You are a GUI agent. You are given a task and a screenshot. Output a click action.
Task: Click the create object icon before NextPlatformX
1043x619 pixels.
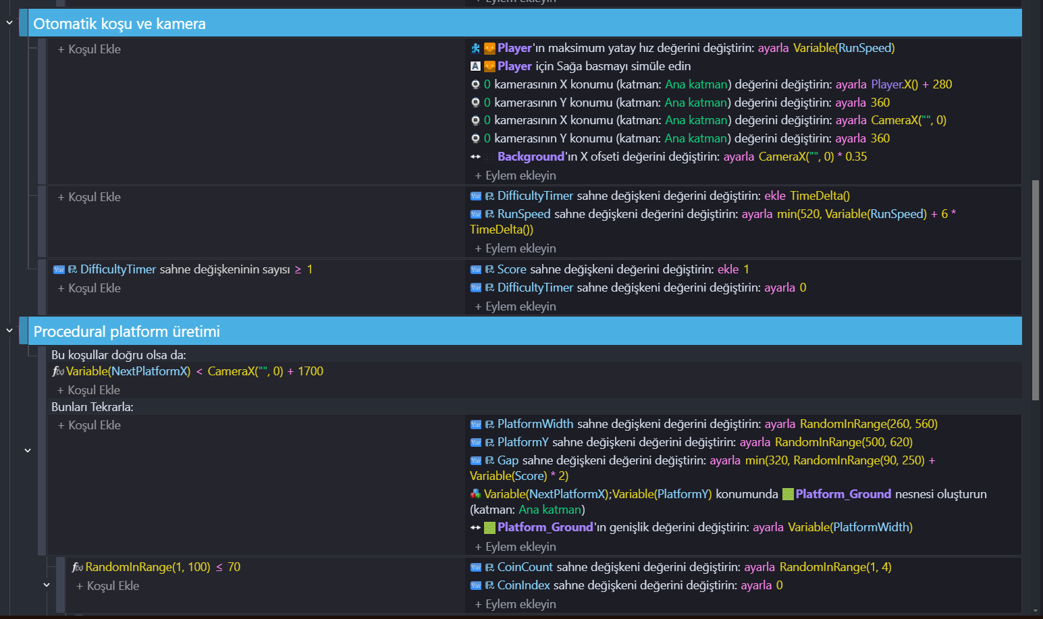[x=475, y=494]
